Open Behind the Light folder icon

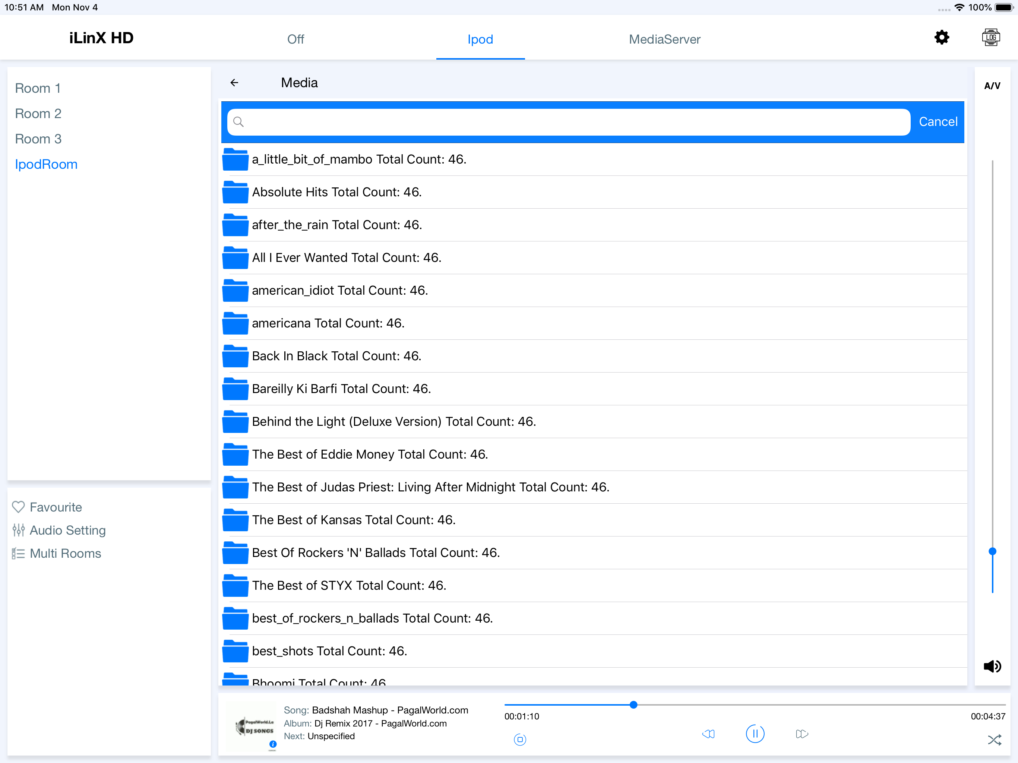[235, 421]
